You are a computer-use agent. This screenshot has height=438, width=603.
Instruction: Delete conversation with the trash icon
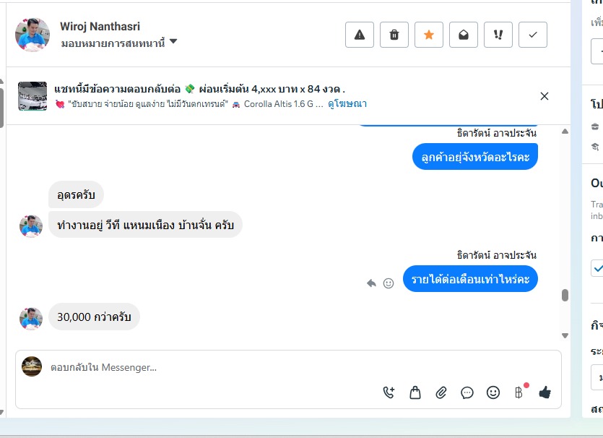click(394, 35)
